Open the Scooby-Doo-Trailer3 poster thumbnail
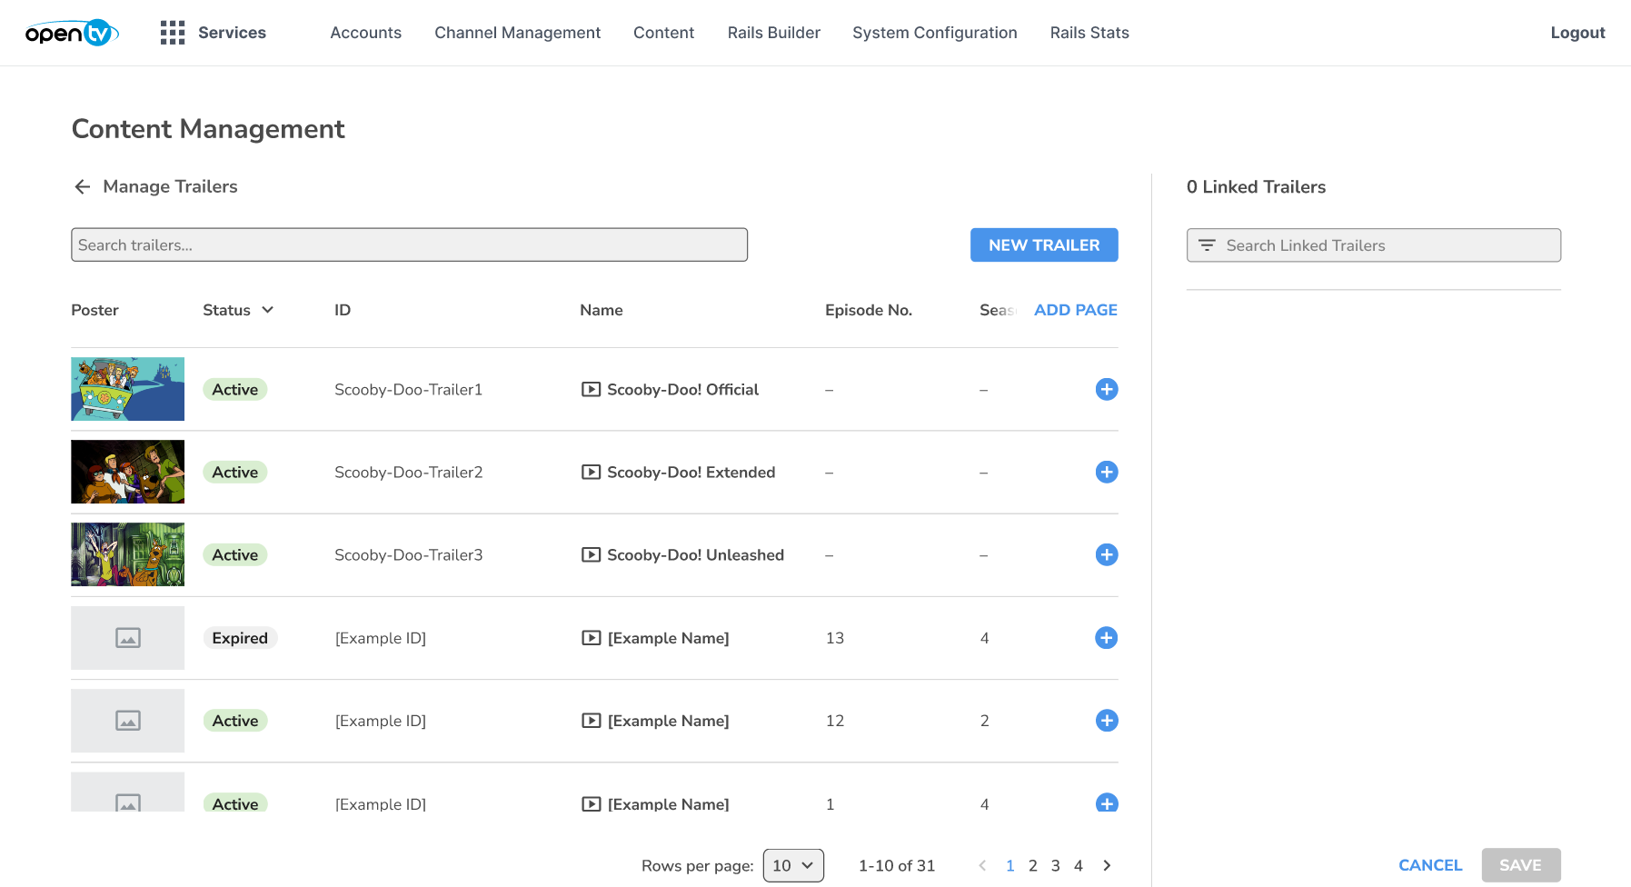1631x887 pixels. point(128,554)
